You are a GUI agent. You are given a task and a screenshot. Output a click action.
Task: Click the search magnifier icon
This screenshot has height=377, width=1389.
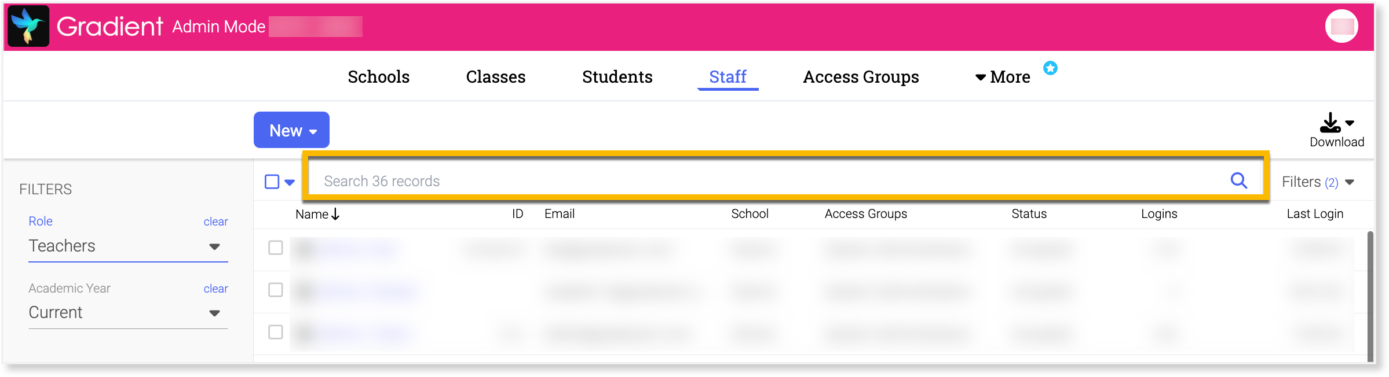pyautogui.click(x=1238, y=181)
